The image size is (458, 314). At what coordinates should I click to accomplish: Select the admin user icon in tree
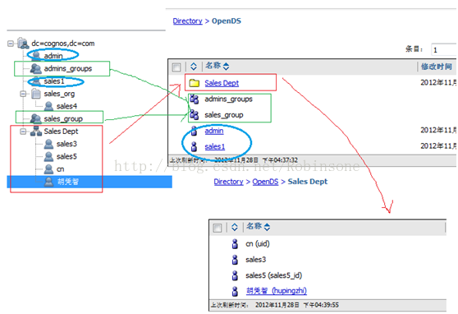click(36, 55)
